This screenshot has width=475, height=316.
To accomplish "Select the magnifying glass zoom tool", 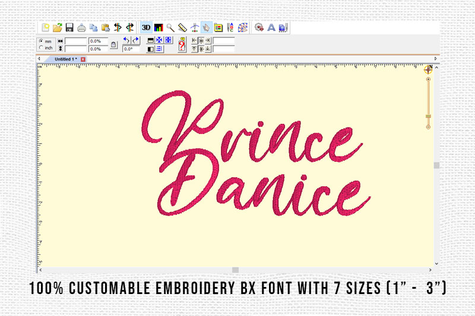I will 170,28.
